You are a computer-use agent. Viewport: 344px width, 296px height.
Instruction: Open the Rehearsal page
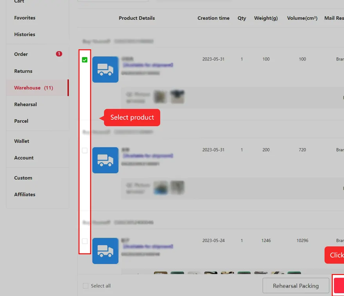[x=25, y=105]
